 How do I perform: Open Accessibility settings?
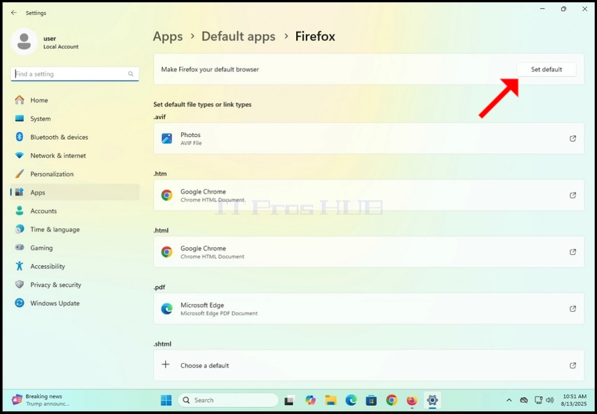point(75,267)
